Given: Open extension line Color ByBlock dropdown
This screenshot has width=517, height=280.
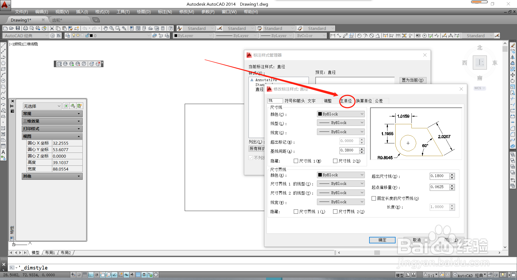Looking at the screenshot, I should (x=341, y=175).
